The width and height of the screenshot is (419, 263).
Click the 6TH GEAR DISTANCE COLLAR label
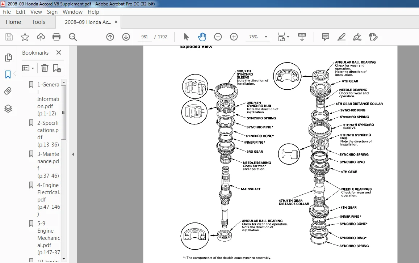coord(359,103)
